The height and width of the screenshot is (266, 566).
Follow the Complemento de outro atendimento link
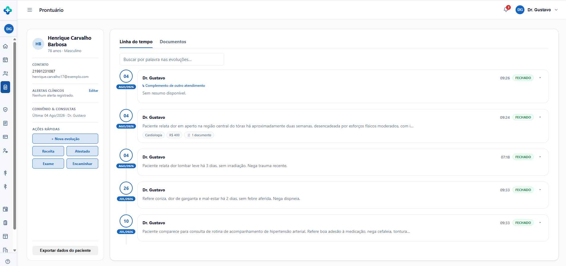(174, 86)
